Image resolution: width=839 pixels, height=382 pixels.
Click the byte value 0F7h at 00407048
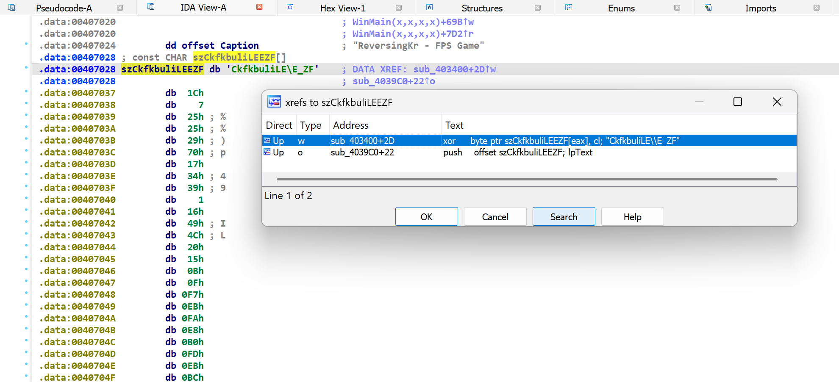click(193, 294)
